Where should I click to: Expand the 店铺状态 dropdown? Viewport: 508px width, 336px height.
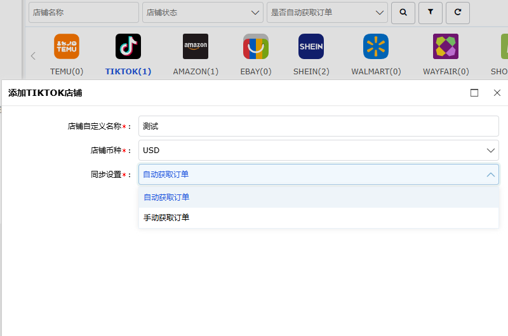(203, 13)
